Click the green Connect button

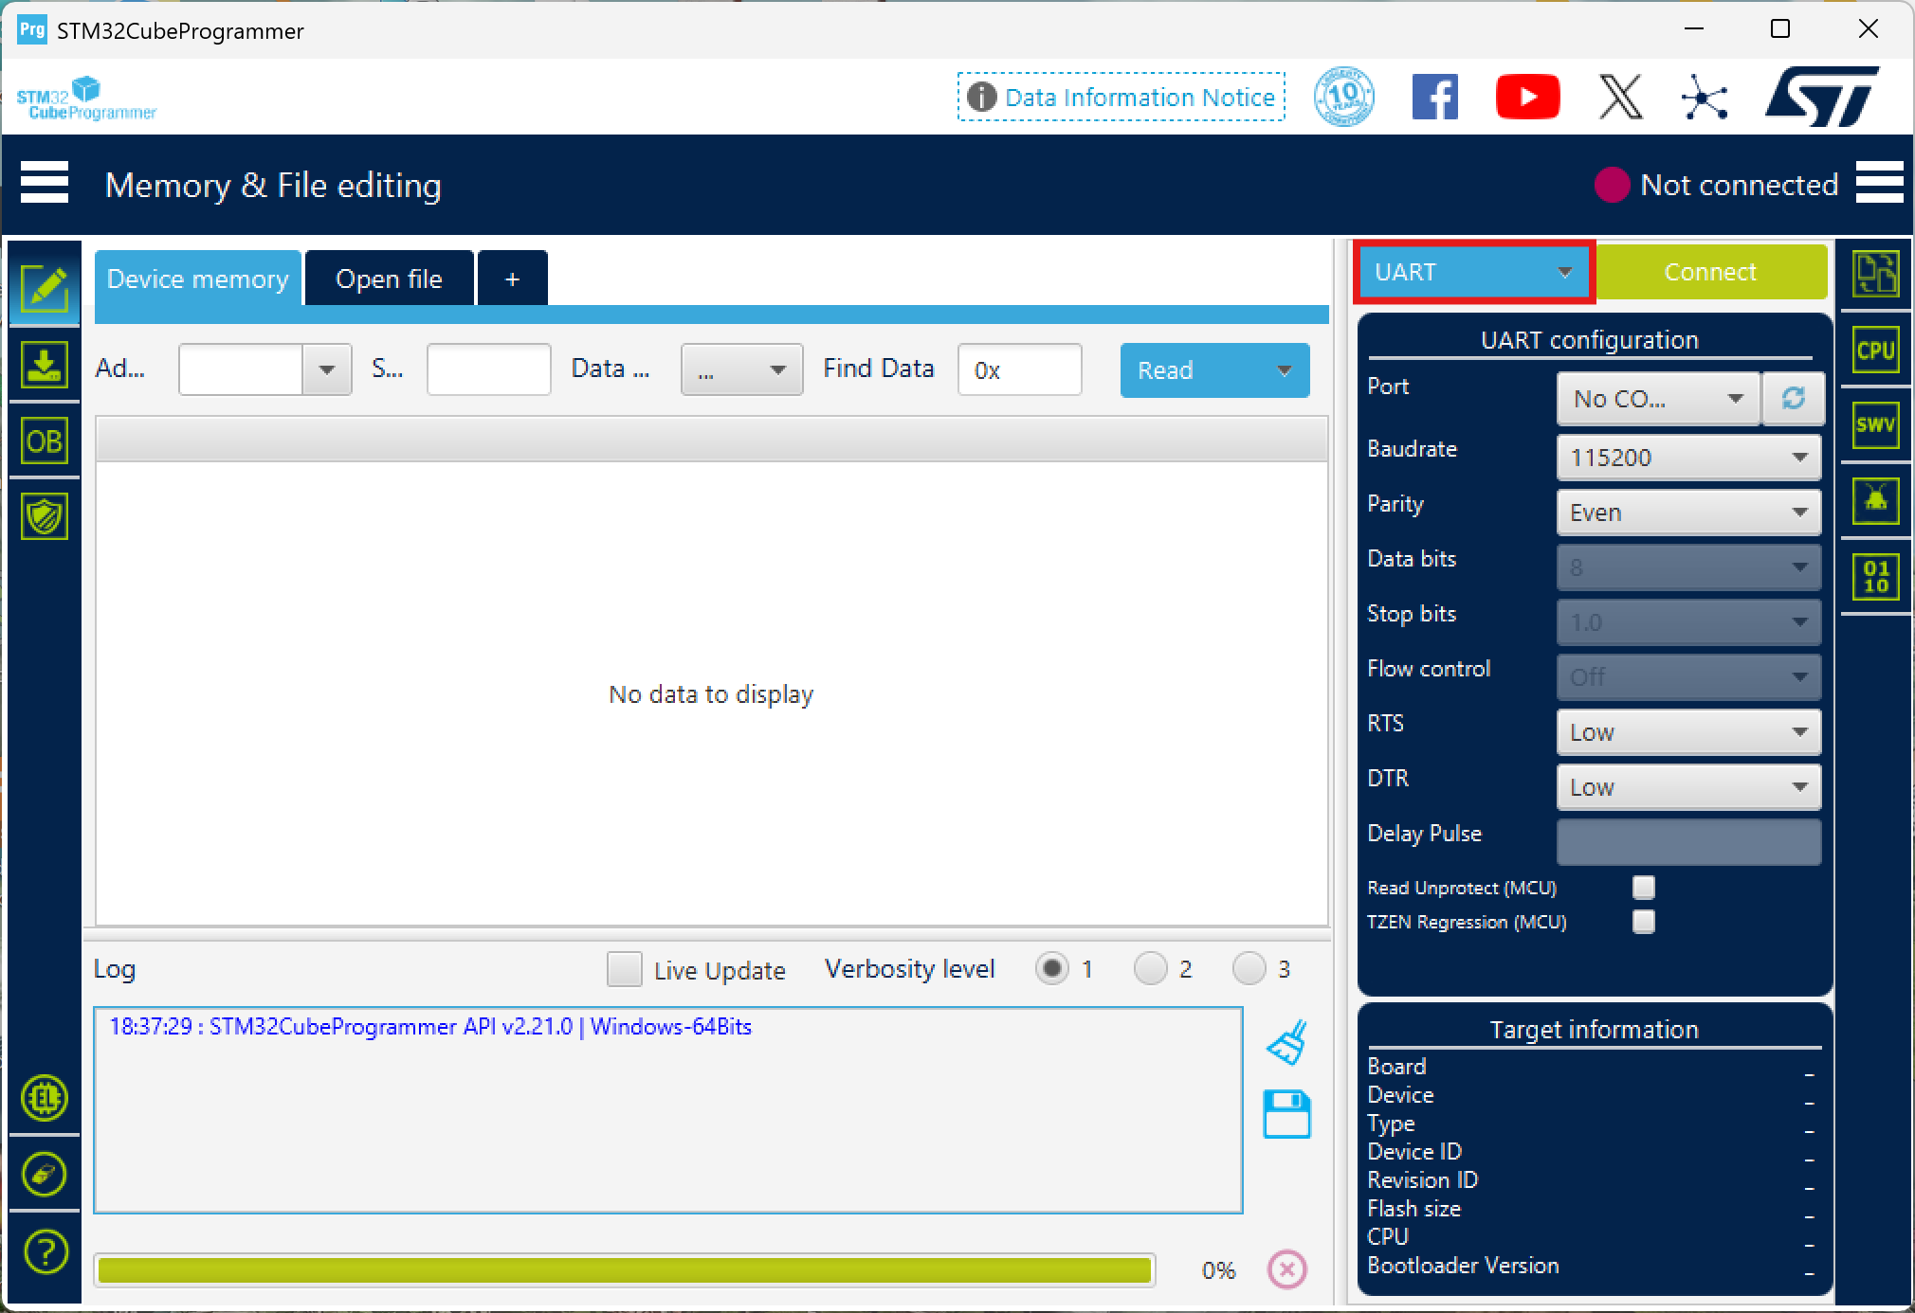[1710, 273]
